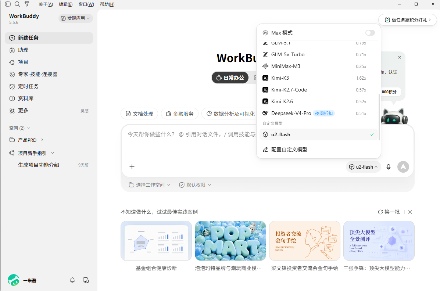Expand the 发现应用 dropdown
The height and width of the screenshot is (291, 440).
tap(75, 18)
